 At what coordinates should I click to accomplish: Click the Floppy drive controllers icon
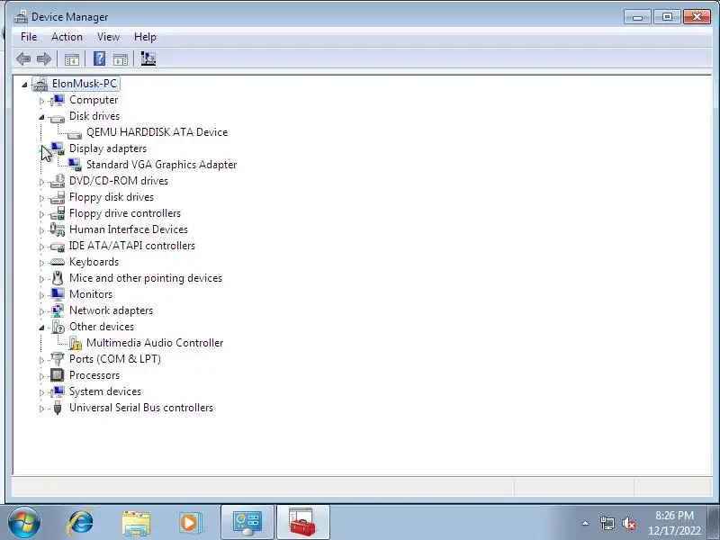[58, 213]
